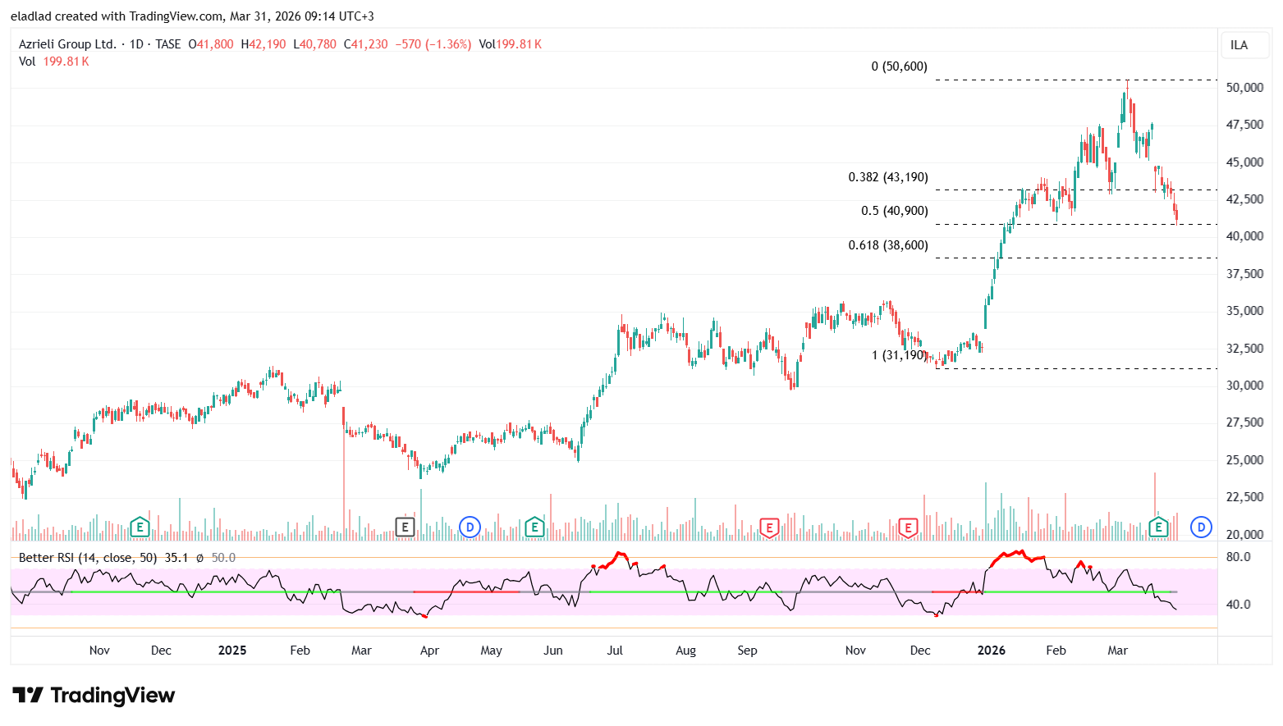The width and height of the screenshot is (1283, 726).
Task: Click the low value L40,780
Action: pyautogui.click(x=315, y=44)
